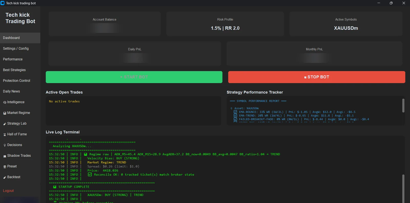Image resolution: width=410 pixels, height=203 pixels.
Task: Click the check icon beside Reconcile OK
Action: pyautogui.click(x=90, y=175)
